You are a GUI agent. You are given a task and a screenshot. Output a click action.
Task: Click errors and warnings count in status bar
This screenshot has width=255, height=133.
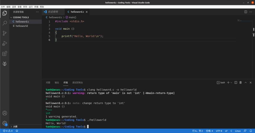tap(8, 131)
